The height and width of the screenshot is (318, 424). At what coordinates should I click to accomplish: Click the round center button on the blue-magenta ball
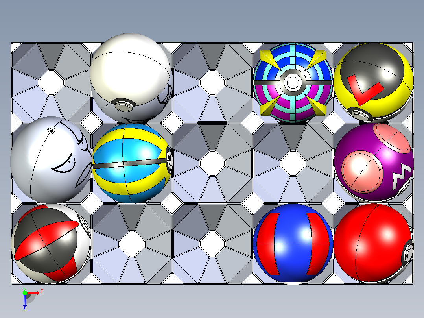292,82
